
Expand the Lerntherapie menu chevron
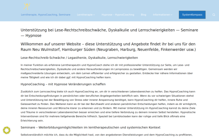point(94,15)
